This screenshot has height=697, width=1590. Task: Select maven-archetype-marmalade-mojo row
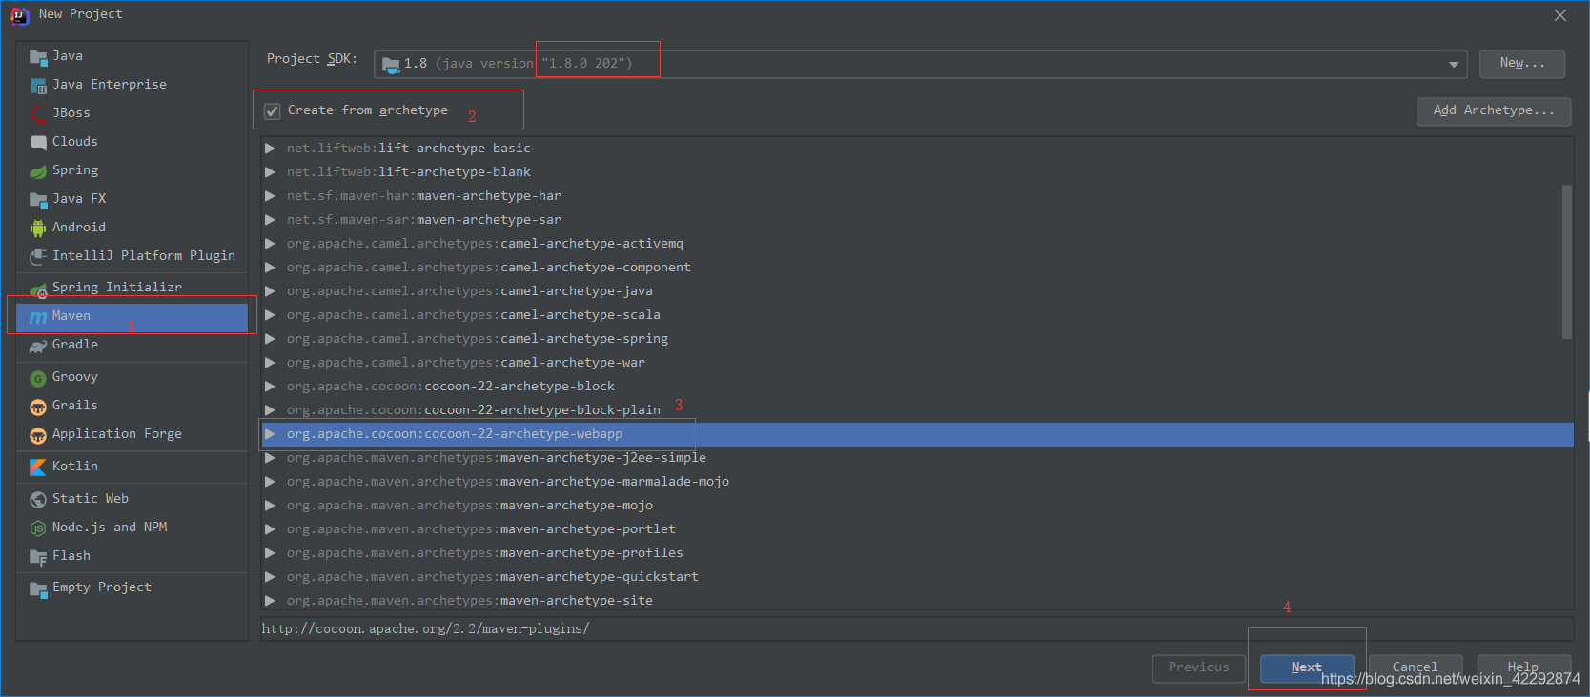click(916, 482)
